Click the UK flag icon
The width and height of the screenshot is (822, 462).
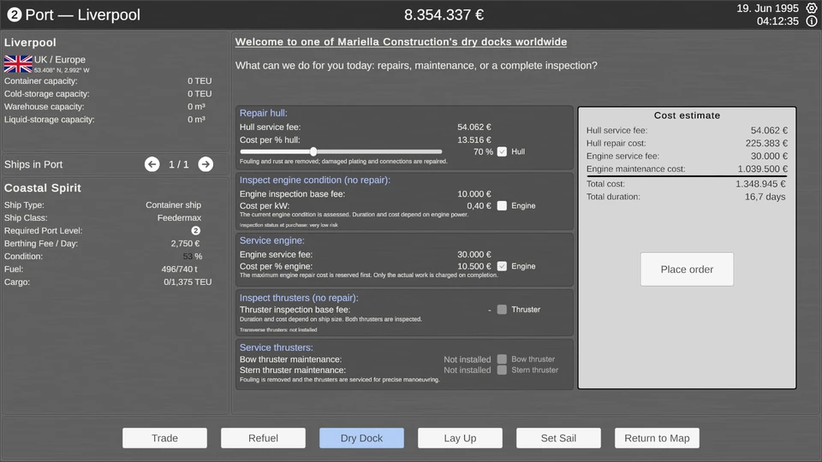(x=18, y=64)
